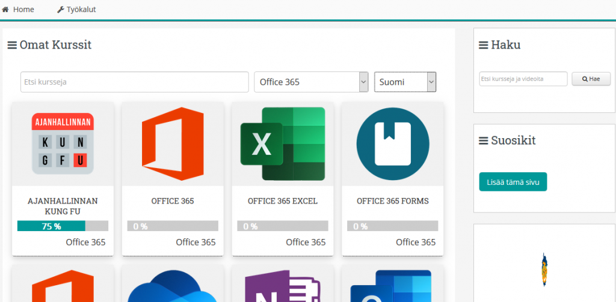Open the blue OneDrive cloud icon
616x302 pixels.
tap(173, 287)
